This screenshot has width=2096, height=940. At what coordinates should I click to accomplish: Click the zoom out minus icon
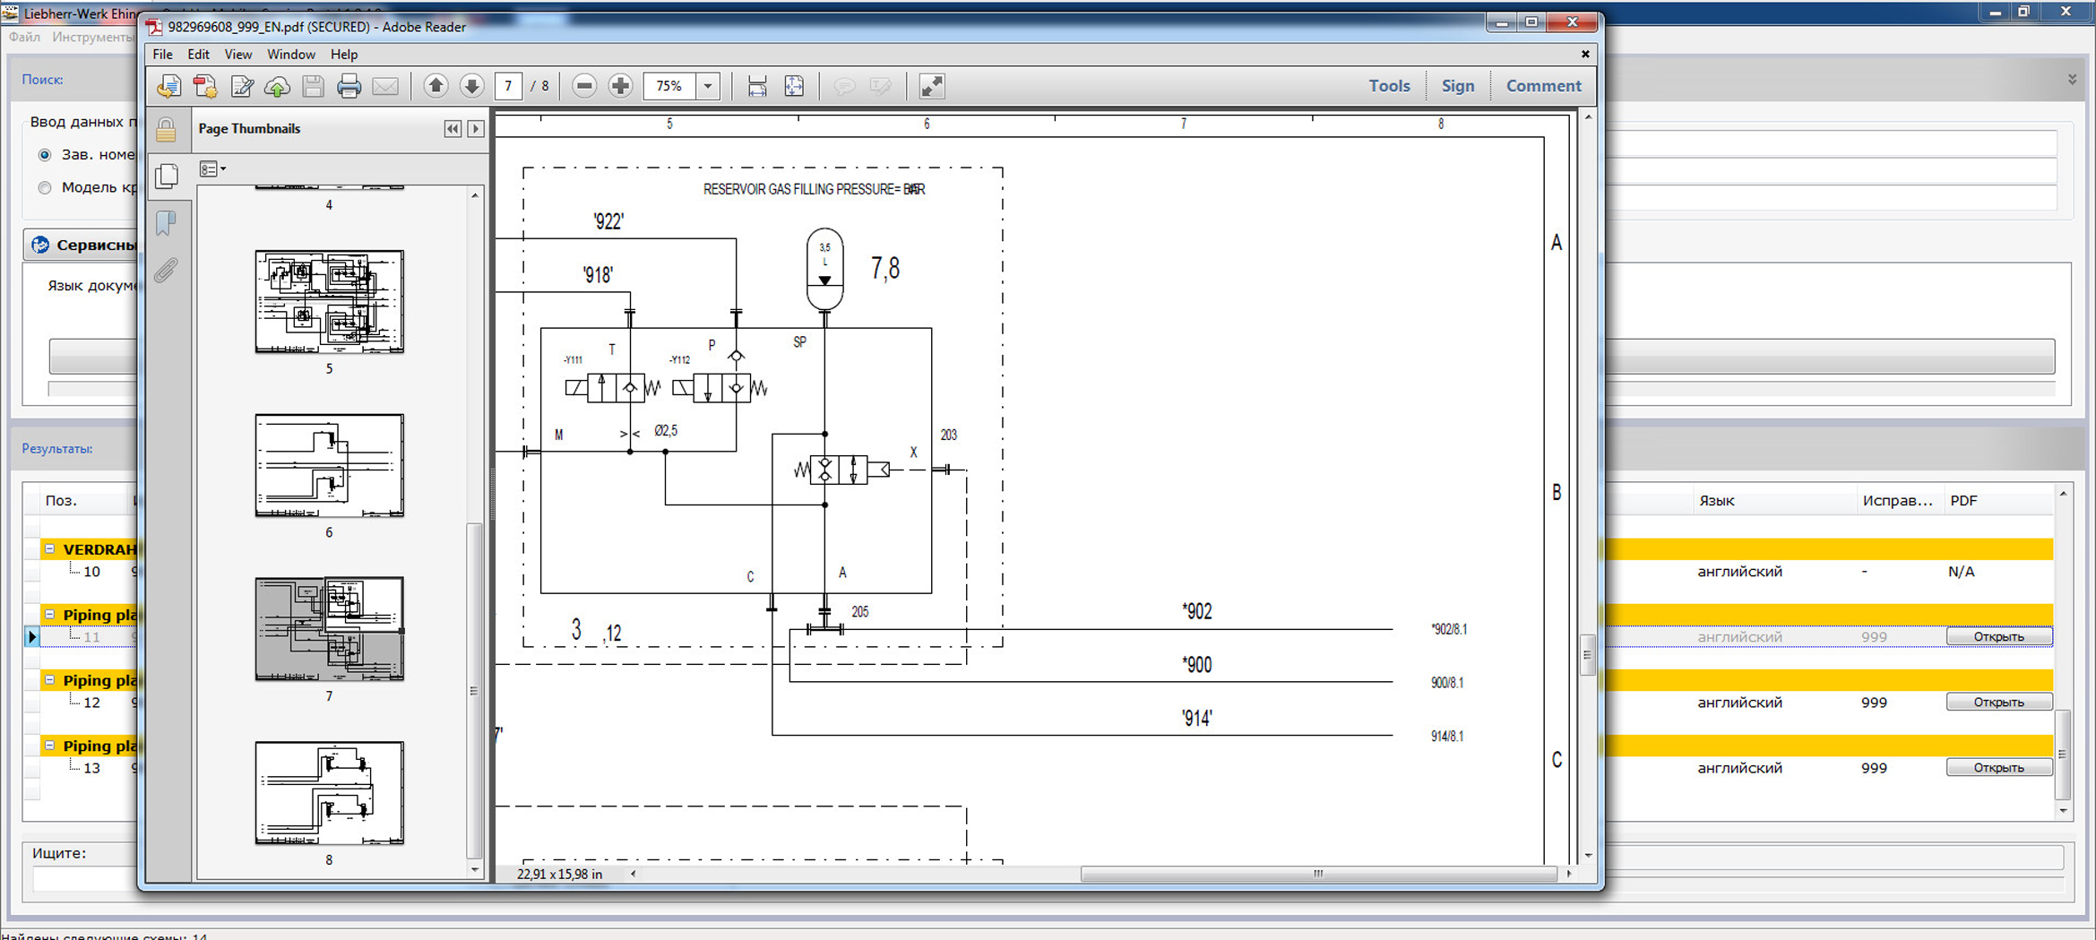coord(584,86)
